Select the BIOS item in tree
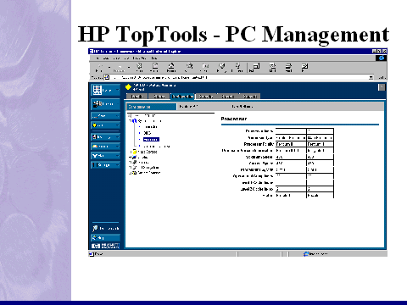This screenshot has height=305, width=407. pos(148,133)
